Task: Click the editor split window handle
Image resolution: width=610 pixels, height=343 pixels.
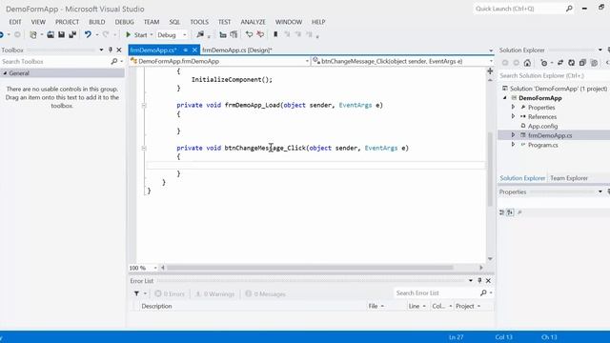Action: (x=490, y=71)
